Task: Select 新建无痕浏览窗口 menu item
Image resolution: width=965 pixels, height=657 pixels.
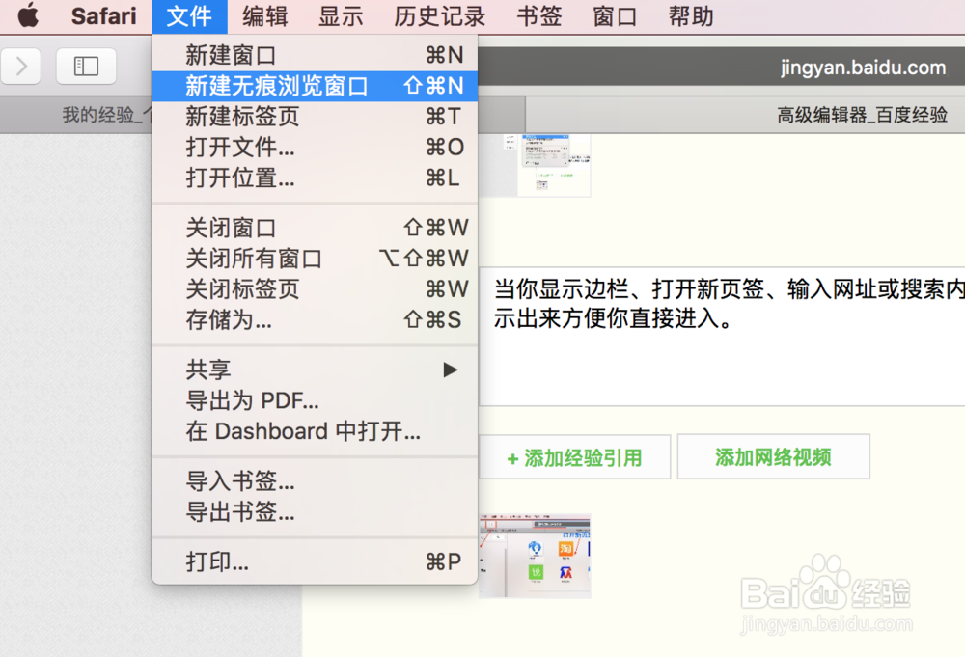Action: point(315,86)
